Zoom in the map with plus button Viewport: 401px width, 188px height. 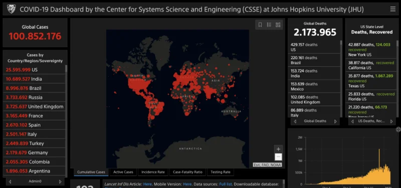coord(279,149)
